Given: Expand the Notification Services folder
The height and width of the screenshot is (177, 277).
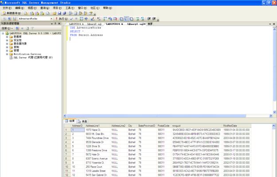Looking at the screenshot, I should 7,54.
